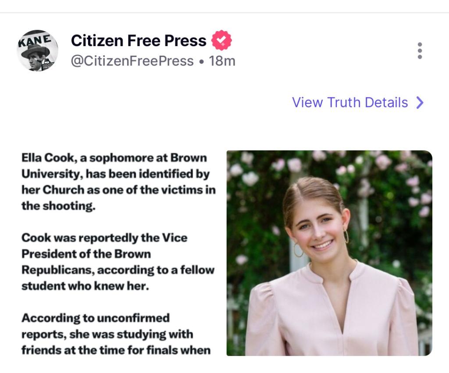Click the 18m post timestamp
This screenshot has height=373, width=449.
(222, 61)
